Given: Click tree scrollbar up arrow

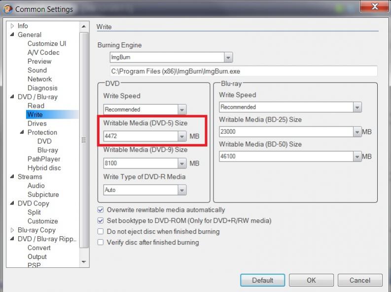Looking at the screenshot, I should pyautogui.click(x=84, y=27).
